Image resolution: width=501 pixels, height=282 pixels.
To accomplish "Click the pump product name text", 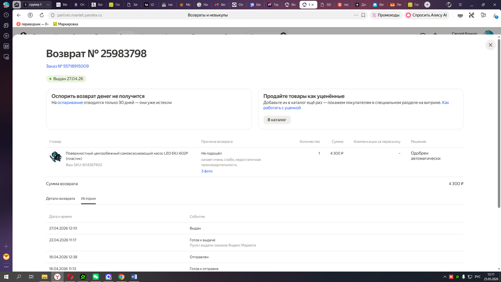I will [x=127, y=156].
